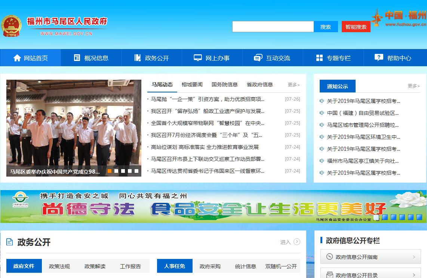This screenshot has height=278, width=427.
Task: Click the question mark icon beside 帮助中心
Action: click(x=379, y=58)
